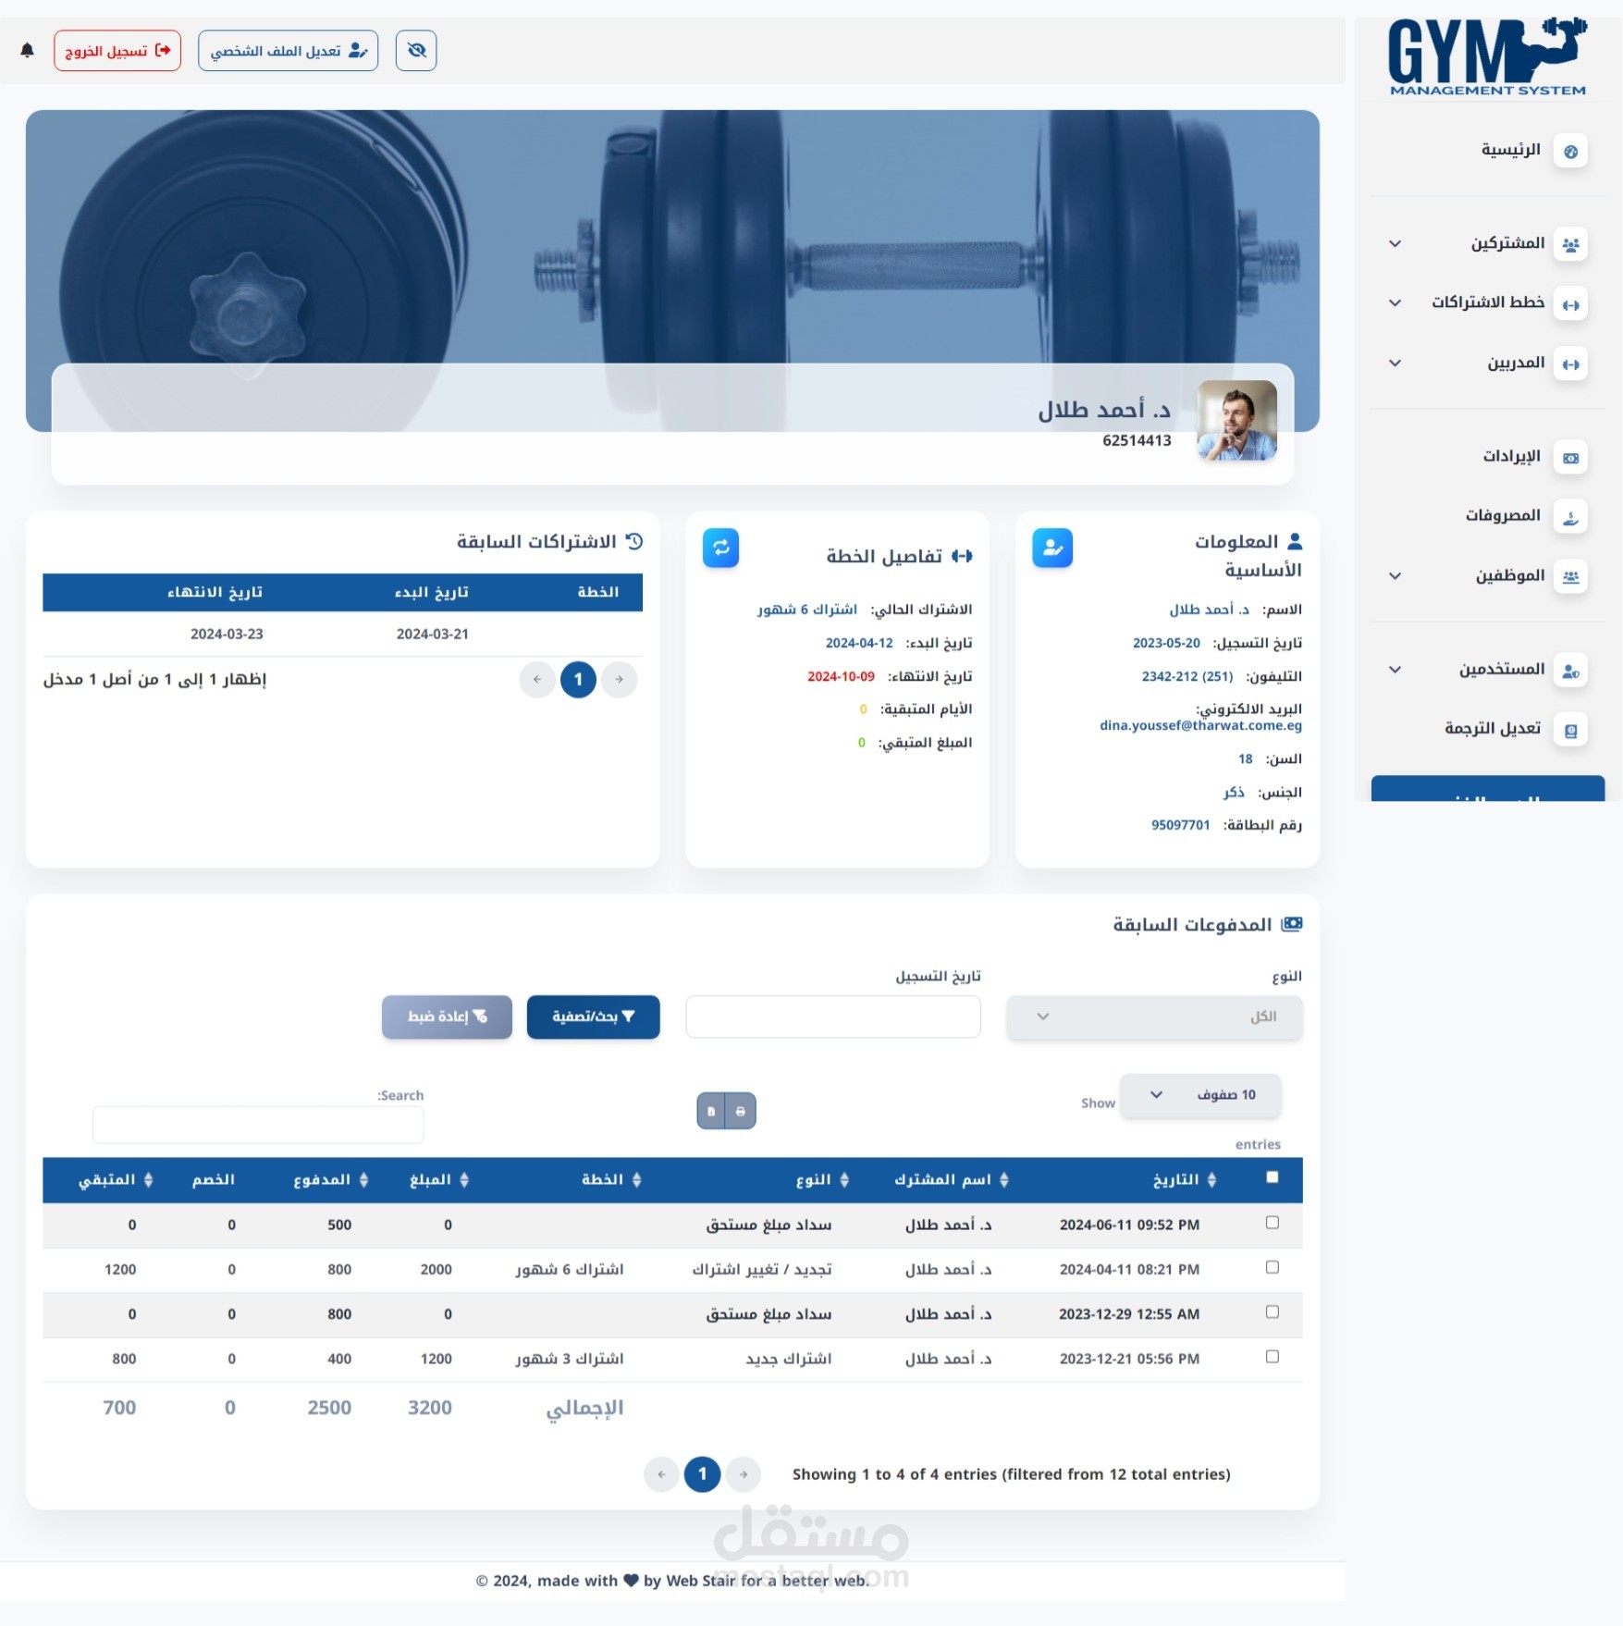The width and height of the screenshot is (1623, 1626).
Task: Open the المشتركين sidebar menu
Action: (1508, 243)
